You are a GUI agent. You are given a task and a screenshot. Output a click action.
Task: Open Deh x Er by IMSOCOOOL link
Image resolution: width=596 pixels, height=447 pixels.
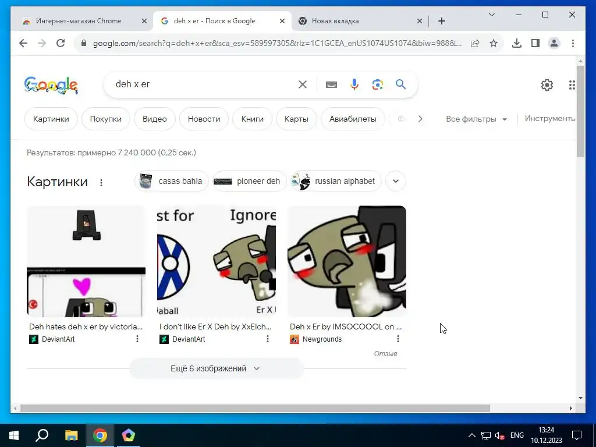point(346,327)
